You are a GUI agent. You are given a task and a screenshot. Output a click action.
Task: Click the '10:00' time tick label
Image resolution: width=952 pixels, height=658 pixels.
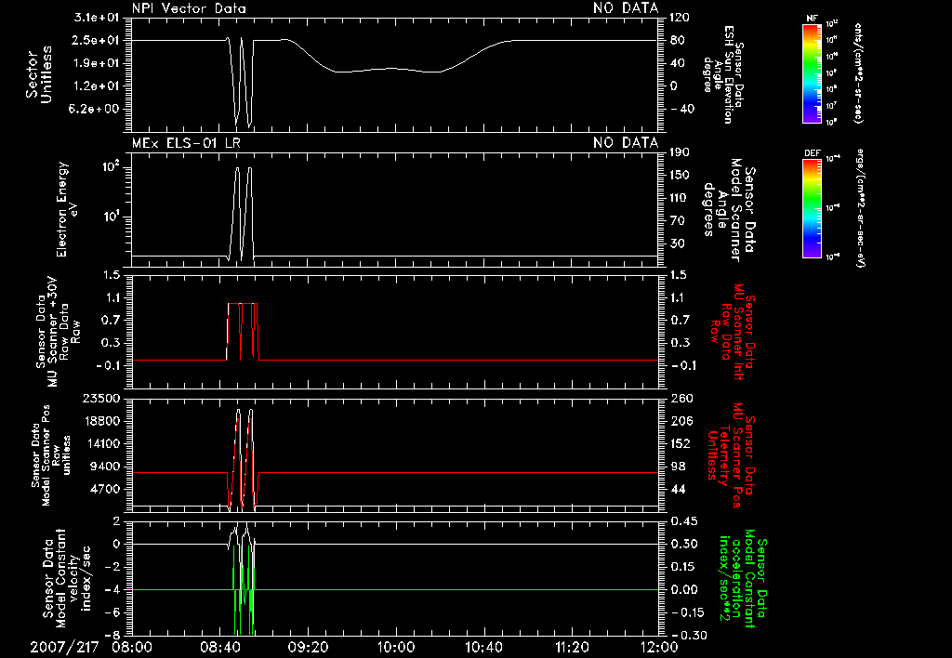click(395, 647)
